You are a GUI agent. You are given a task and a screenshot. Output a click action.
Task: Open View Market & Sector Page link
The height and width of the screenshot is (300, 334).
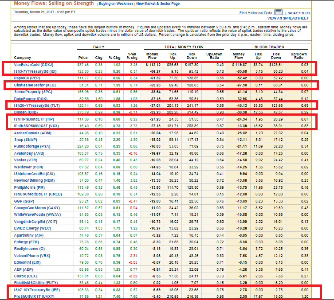coord(157,4)
